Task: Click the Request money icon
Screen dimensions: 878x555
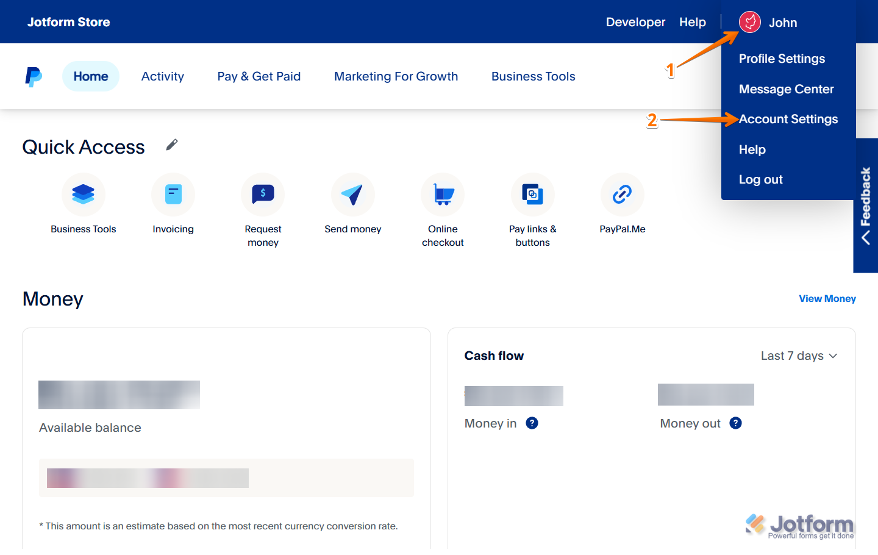Action: point(263,194)
